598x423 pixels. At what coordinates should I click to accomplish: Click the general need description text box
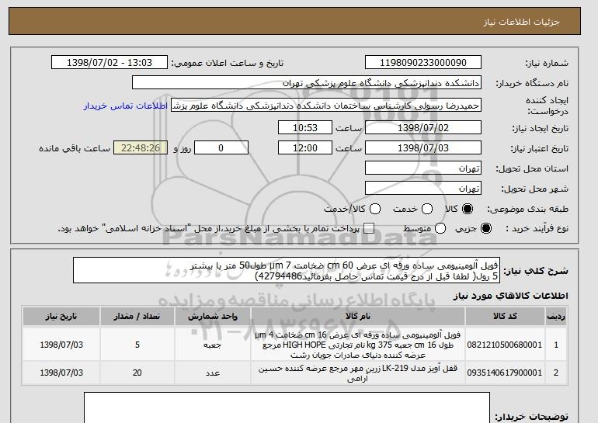pos(287,271)
